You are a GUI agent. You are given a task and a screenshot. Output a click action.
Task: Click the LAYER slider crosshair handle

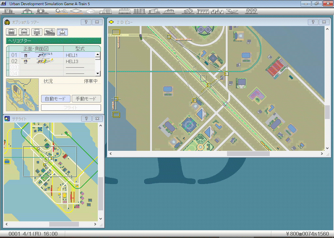pos(116,99)
